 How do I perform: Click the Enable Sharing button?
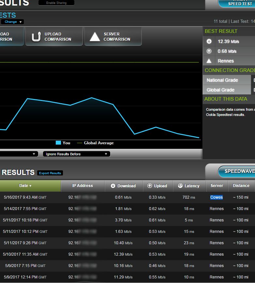(x=56, y=3)
